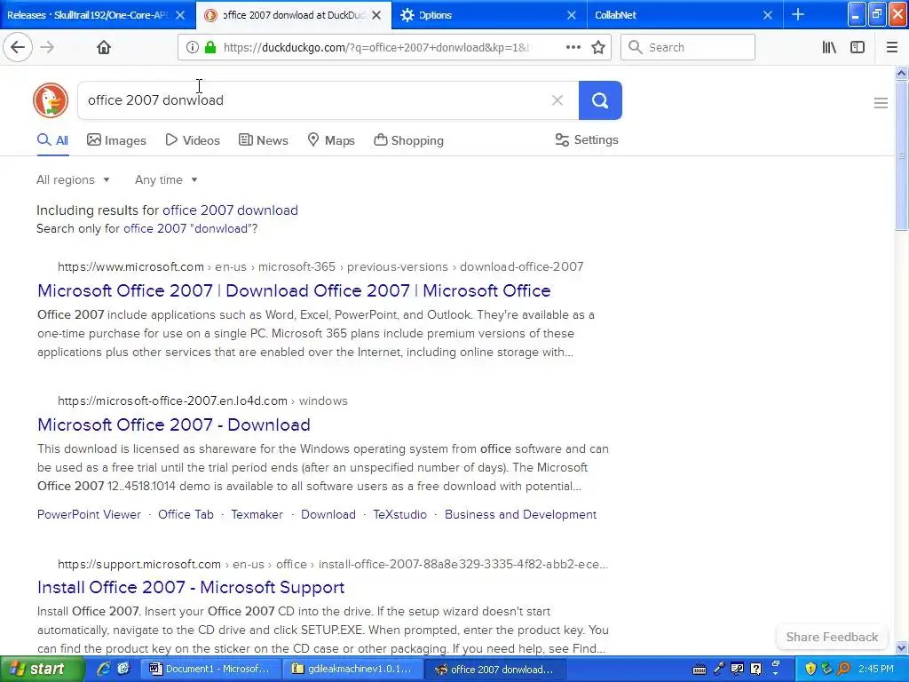Open the search Settings dropdown

pyautogui.click(x=587, y=139)
